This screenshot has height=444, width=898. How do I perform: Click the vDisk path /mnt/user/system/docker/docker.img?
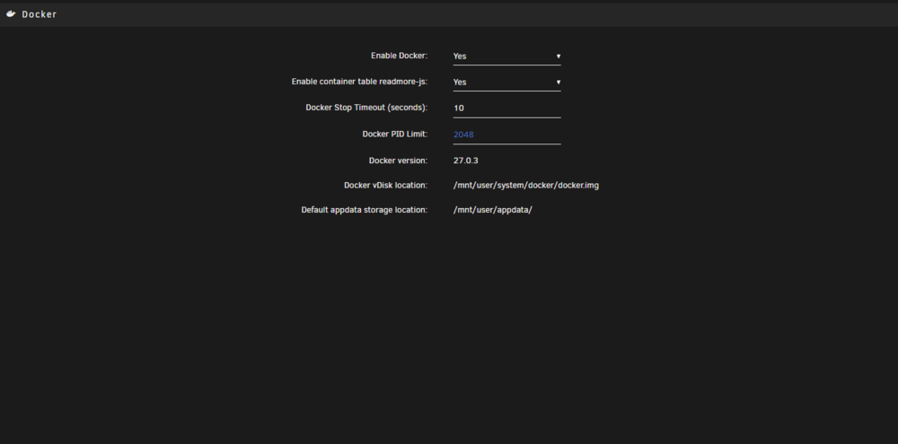coord(525,186)
